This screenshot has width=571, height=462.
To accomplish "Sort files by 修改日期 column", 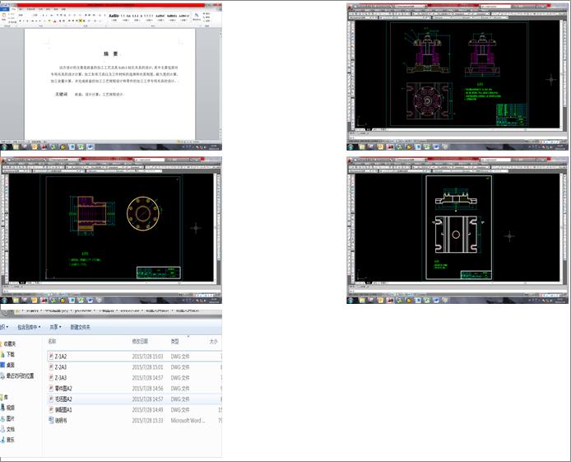I will 141,341.
